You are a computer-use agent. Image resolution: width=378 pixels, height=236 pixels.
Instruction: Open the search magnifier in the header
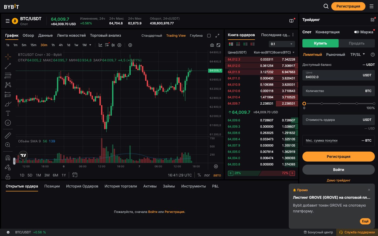(326, 6)
